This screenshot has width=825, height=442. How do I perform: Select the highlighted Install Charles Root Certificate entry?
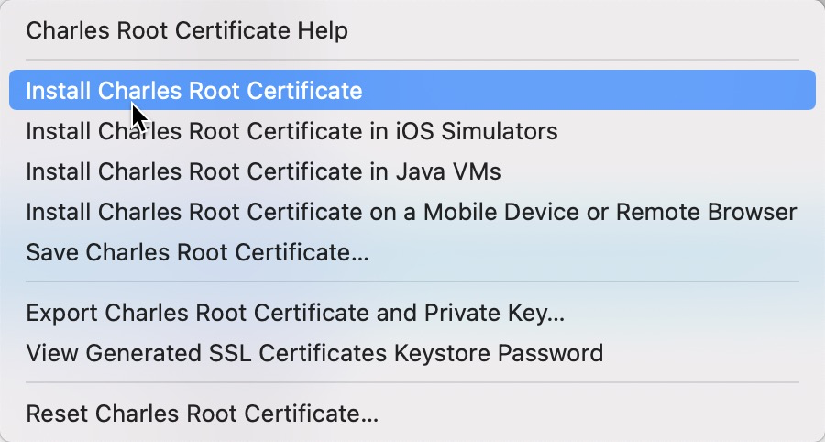pos(194,91)
